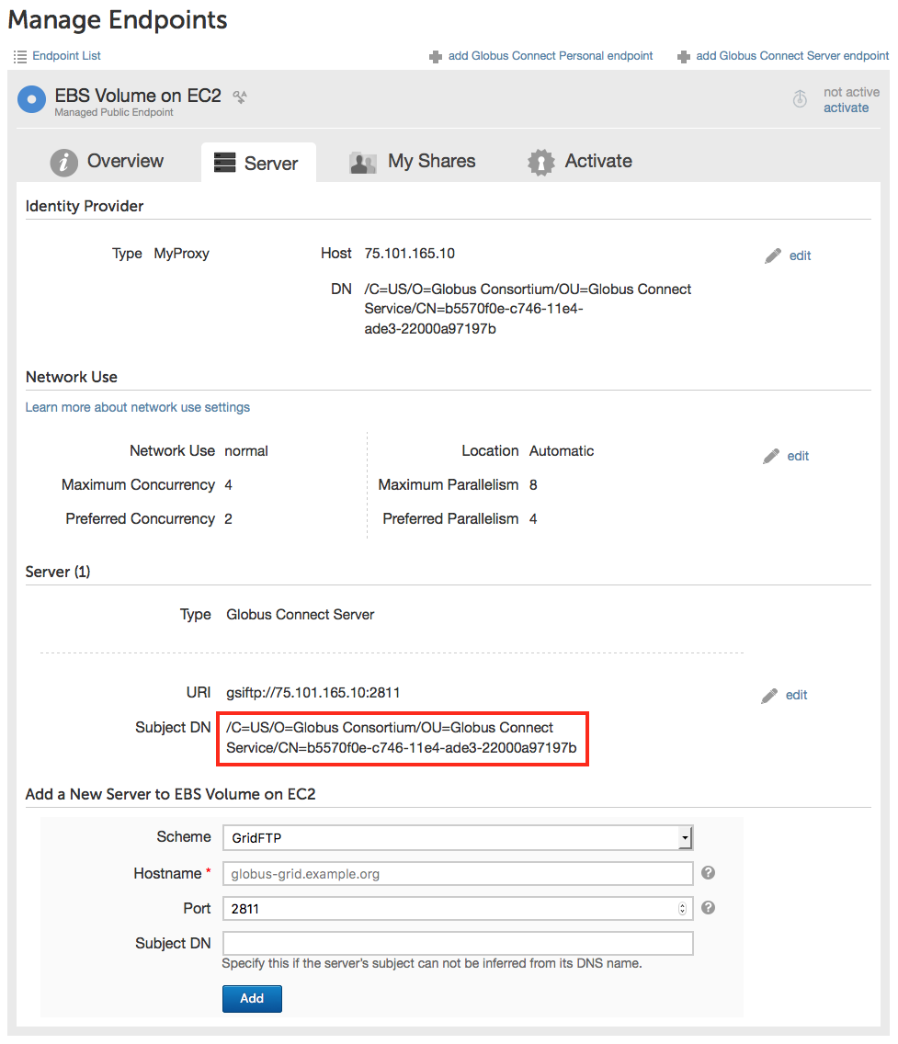Click pencil icon in Network Use section
The image size is (898, 1044).
[770, 456]
